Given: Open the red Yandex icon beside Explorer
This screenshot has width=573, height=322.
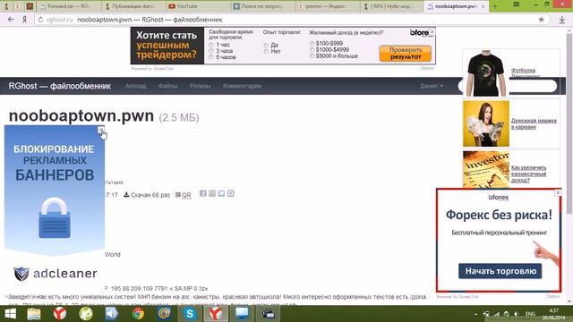Looking at the screenshot, I should [x=60, y=314].
